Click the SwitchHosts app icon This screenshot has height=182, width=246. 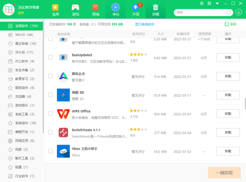click(x=64, y=133)
